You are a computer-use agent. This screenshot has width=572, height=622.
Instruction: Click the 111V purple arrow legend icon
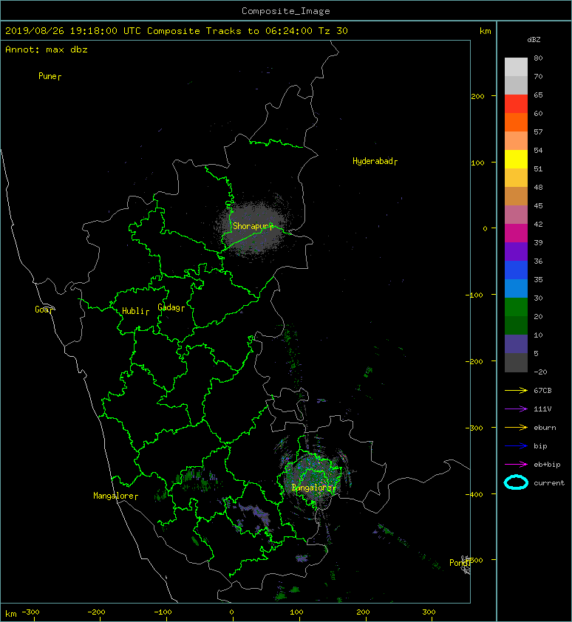point(516,409)
